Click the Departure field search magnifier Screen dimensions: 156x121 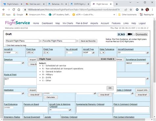(23, 63)
